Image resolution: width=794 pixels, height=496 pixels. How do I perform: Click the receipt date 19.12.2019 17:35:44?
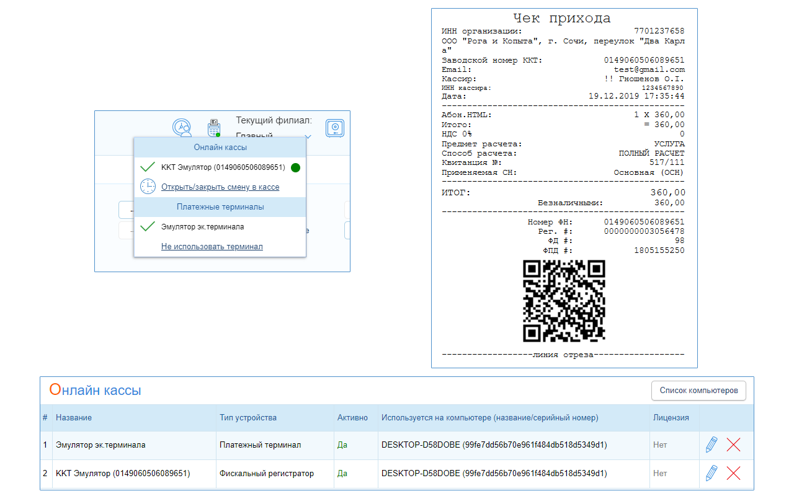pyautogui.click(x=637, y=97)
